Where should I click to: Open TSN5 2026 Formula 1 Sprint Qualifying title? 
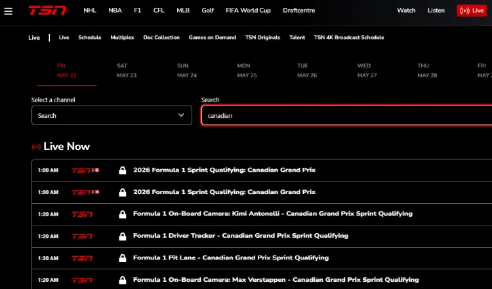click(x=224, y=170)
